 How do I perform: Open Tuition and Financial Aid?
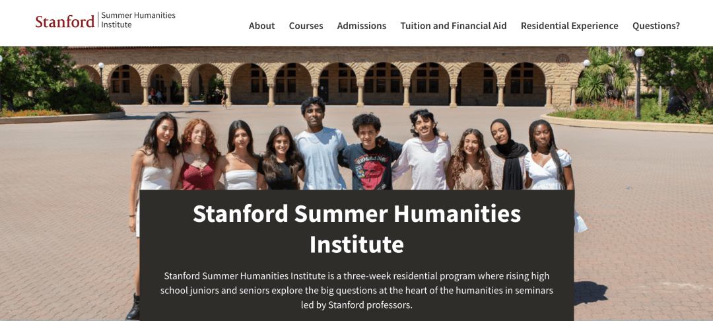(453, 26)
